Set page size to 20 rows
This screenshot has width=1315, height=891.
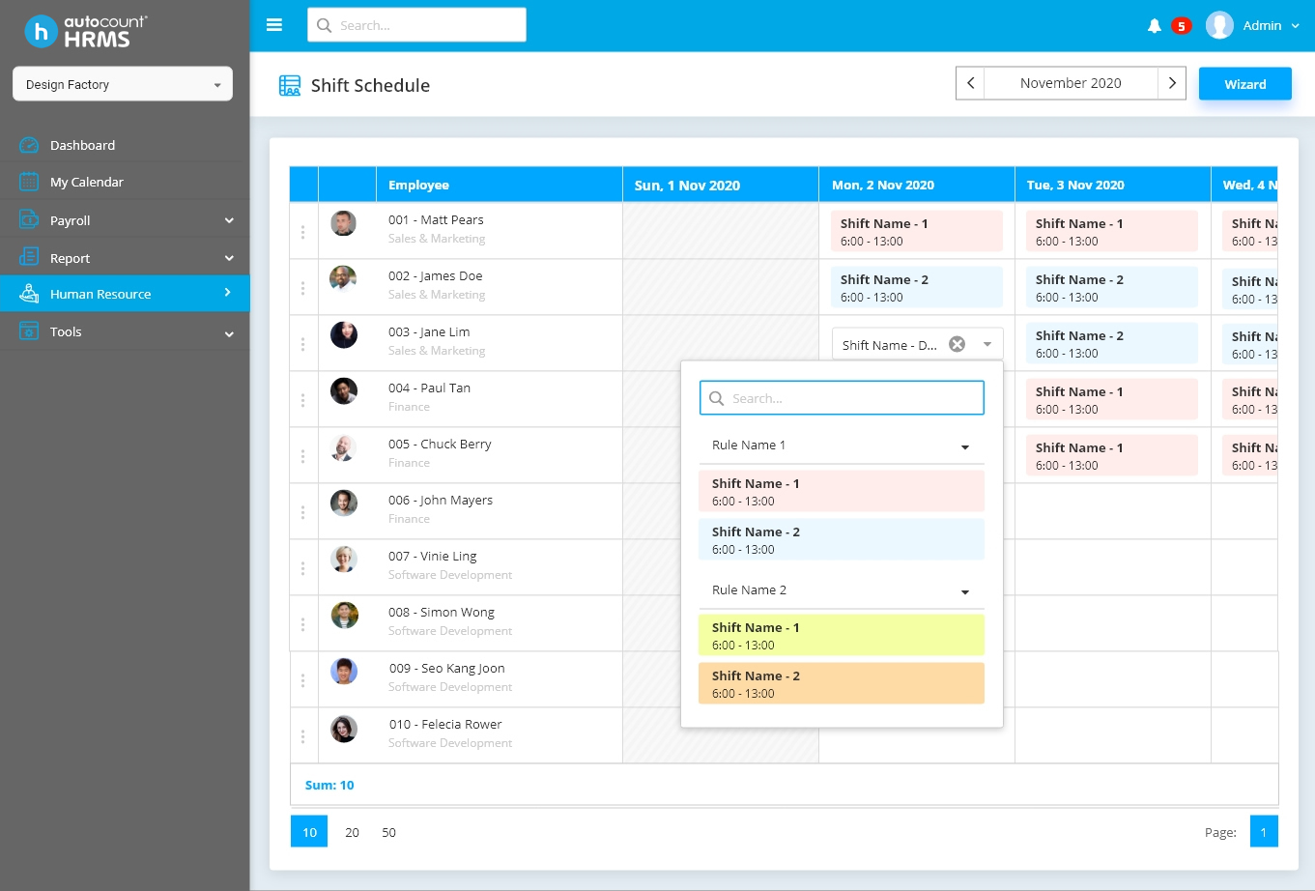pyautogui.click(x=352, y=832)
